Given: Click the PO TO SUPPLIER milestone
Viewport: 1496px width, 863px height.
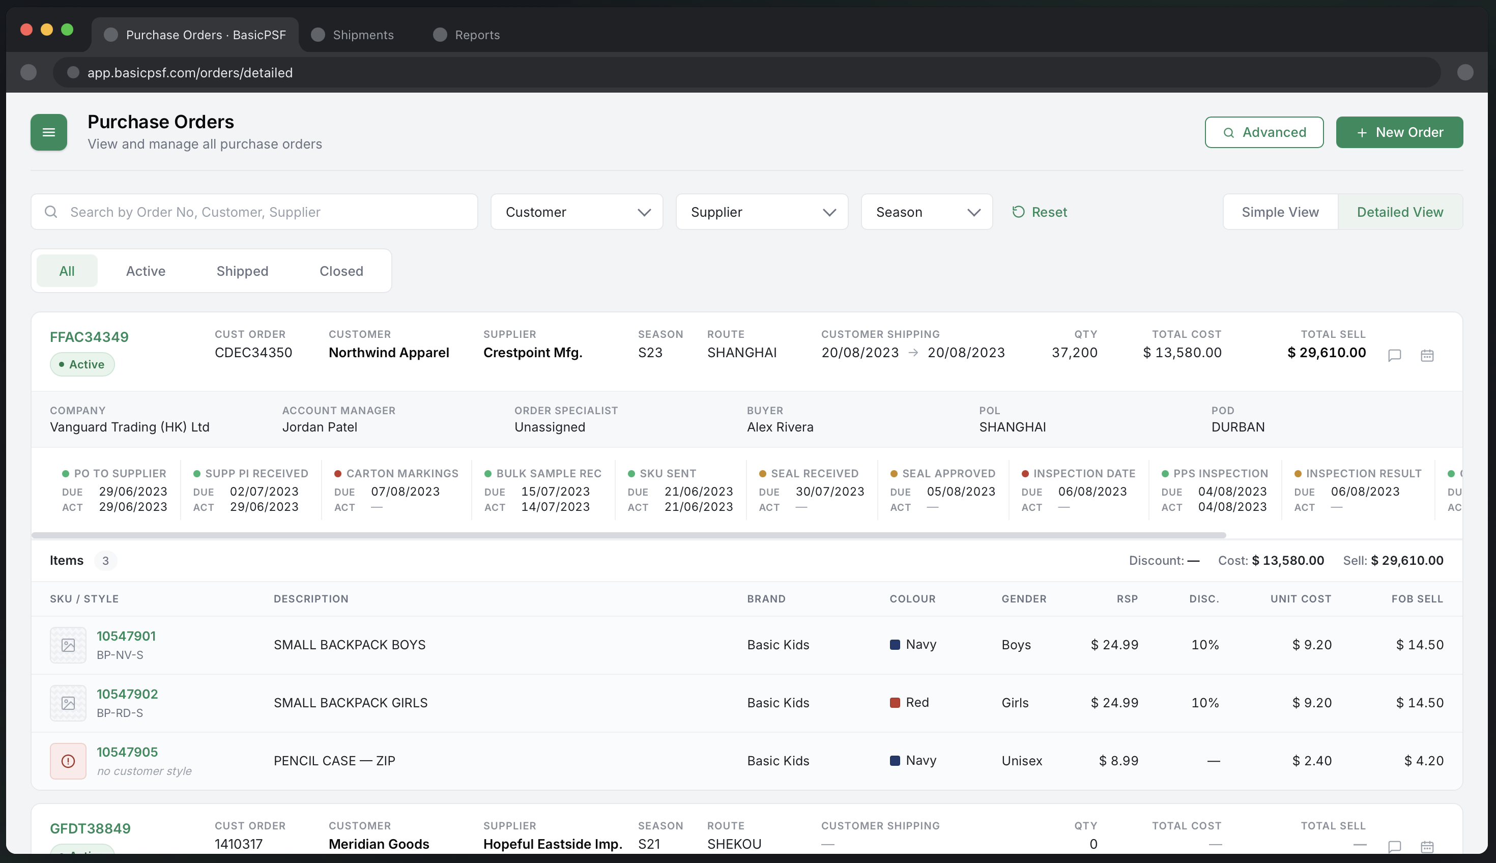Looking at the screenshot, I should 115,490.
